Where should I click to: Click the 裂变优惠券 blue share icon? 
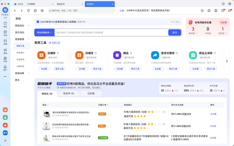click(x=155, y=55)
